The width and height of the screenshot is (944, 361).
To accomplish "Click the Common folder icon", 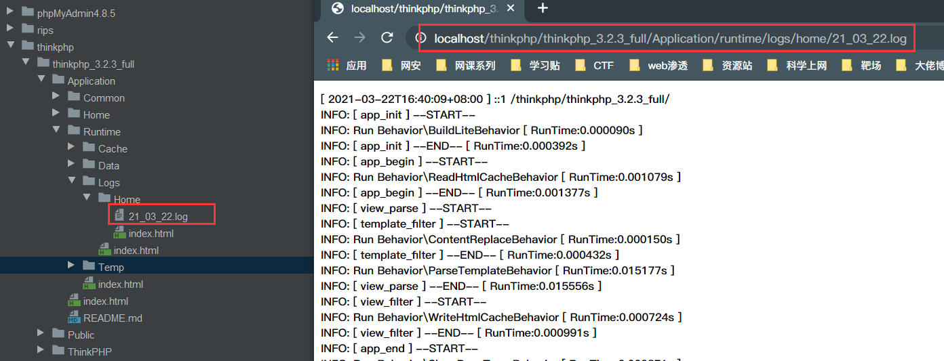I will click(74, 96).
